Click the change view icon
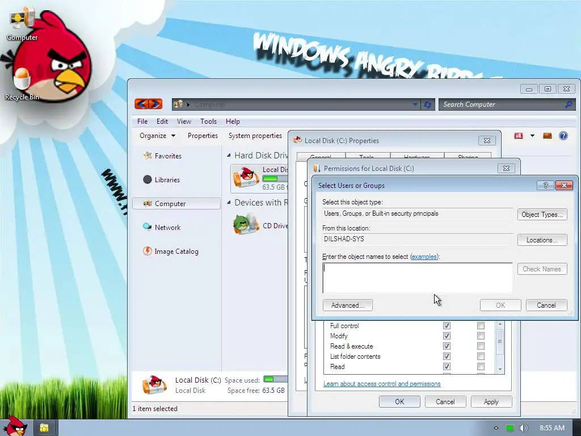This screenshot has height=436, width=581. tap(519, 136)
